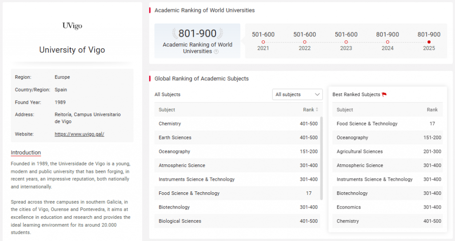Select the 2024 ranking timeline marker
This screenshot has height=241, width=455.
(x=387, y=42)
